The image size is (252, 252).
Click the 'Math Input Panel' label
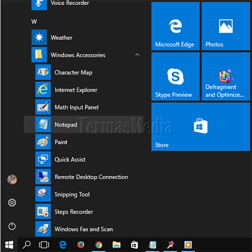(77, 108)
